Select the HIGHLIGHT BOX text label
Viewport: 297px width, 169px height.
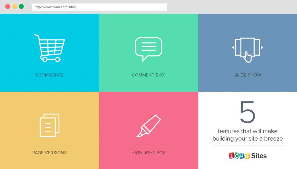(x=148, y=153)
